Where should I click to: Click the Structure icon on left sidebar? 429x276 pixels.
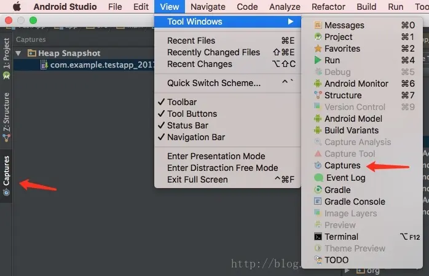point(6,138)
